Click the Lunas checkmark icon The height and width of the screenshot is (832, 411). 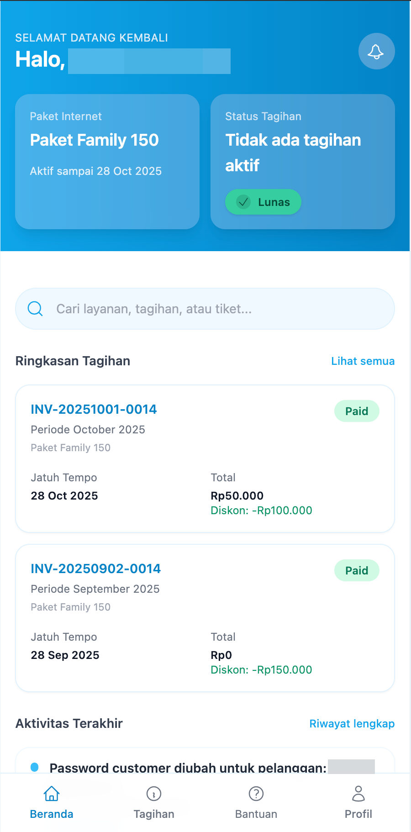(244, 202)
